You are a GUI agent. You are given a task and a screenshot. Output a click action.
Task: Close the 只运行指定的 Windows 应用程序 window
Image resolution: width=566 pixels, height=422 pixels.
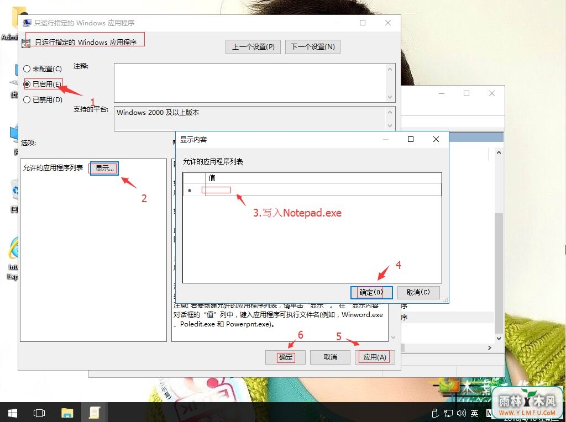click(x=388, y=23)
